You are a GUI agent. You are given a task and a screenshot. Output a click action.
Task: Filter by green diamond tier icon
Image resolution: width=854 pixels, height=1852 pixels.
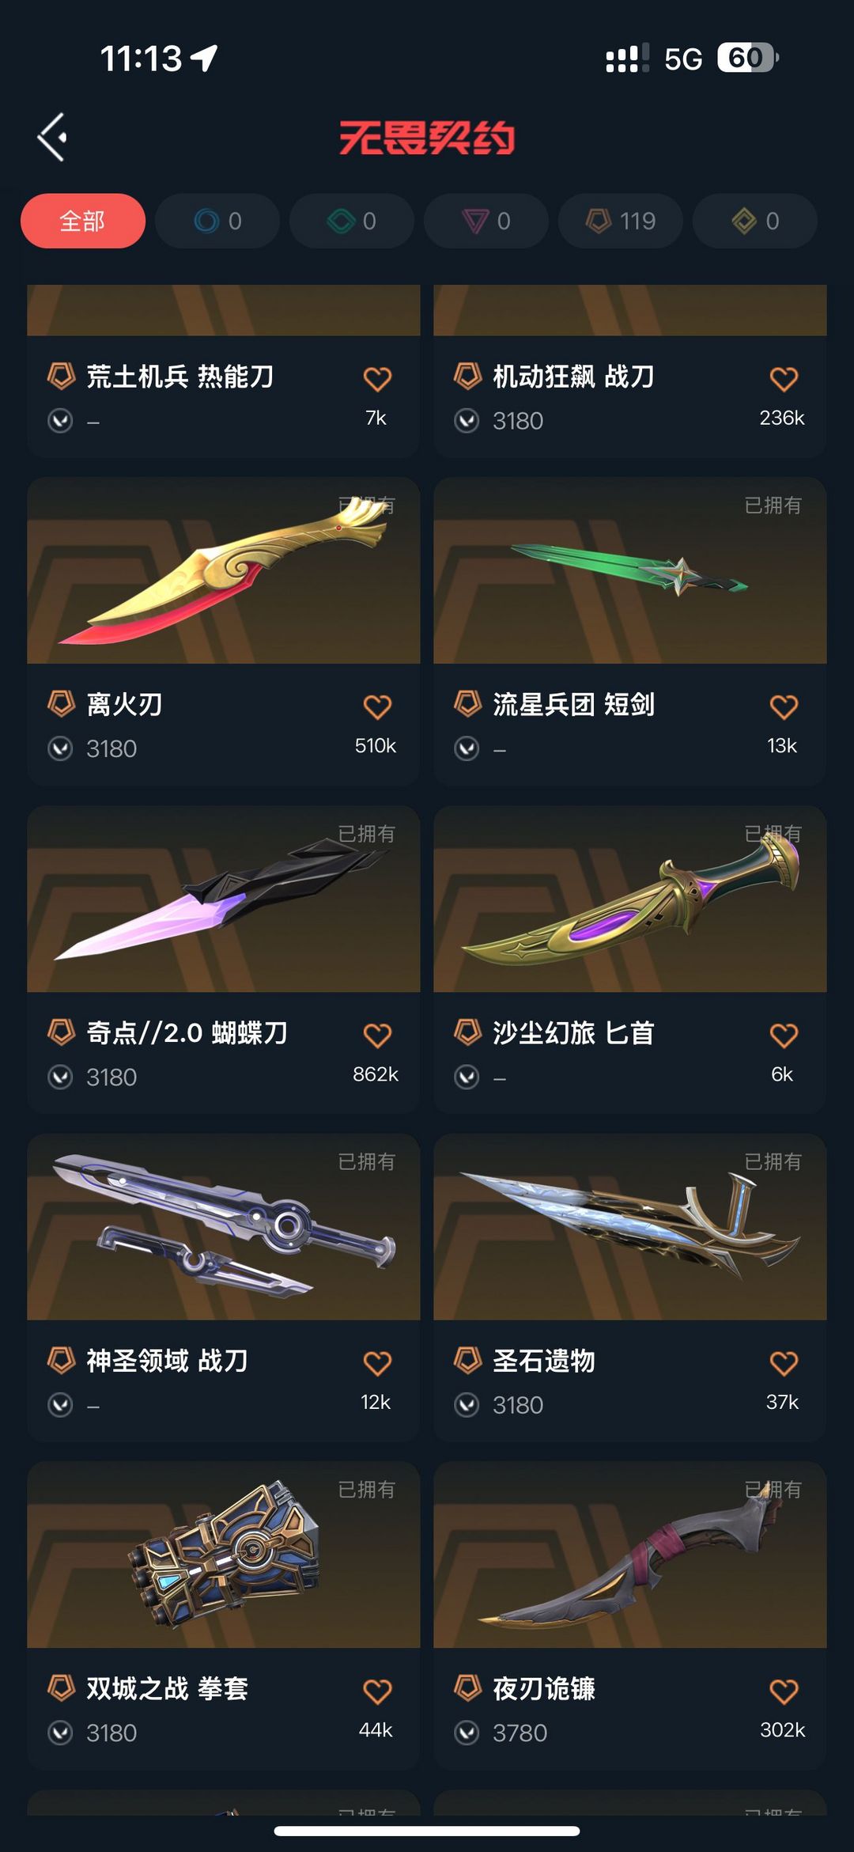(x=352, y=221)
